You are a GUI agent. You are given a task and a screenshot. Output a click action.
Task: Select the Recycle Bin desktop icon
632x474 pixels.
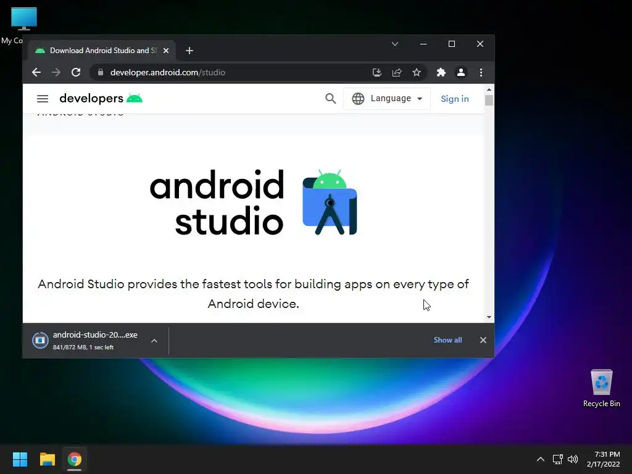point(601,388)
